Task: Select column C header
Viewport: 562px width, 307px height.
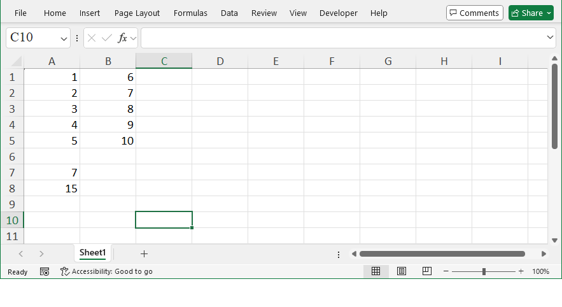Action: [x=164, y=61]
